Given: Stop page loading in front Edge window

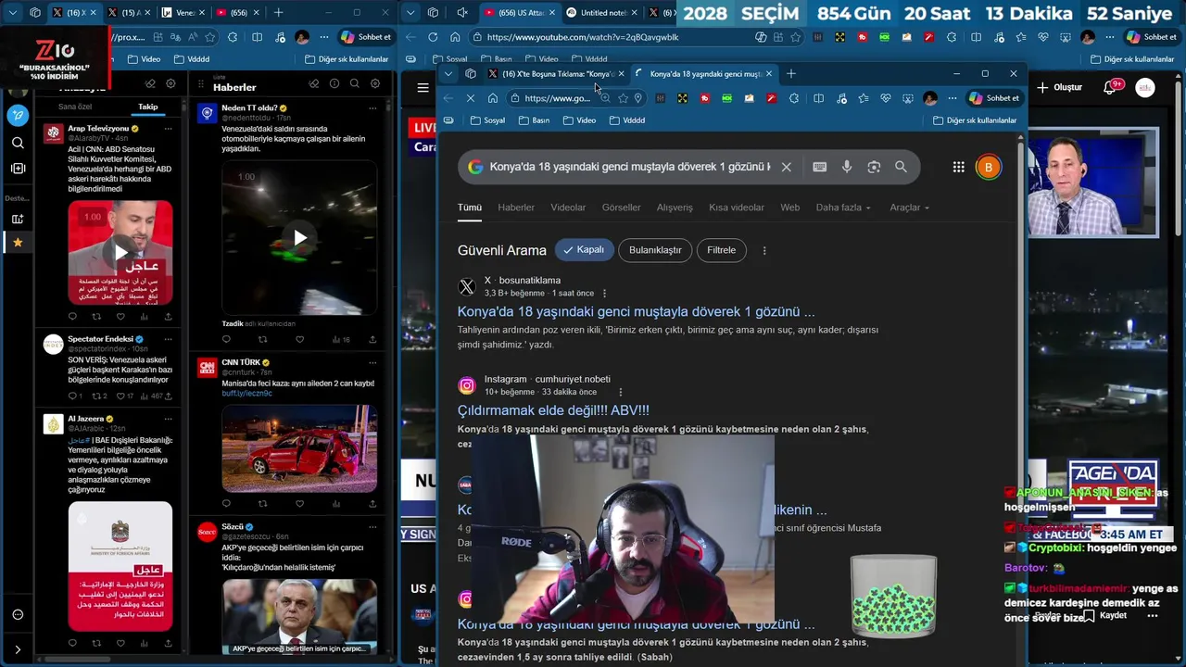Looking at the screenshot, I should pyautogui.click(x=471, y=98).
